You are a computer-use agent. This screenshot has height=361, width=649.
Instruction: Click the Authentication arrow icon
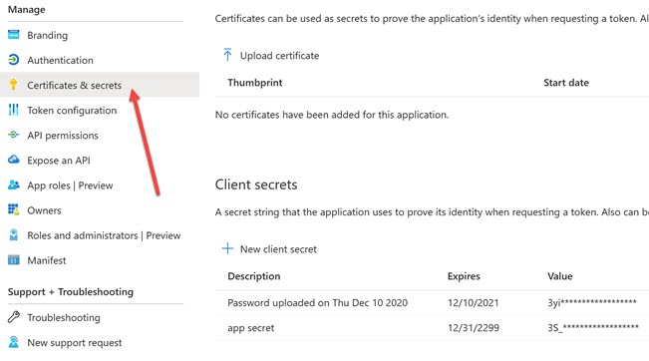[14, 60]
